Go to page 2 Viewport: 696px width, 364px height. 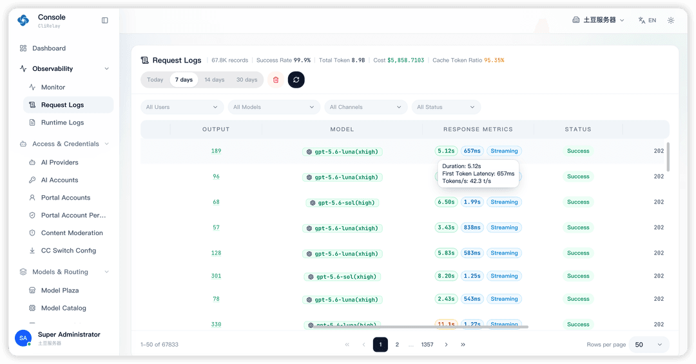coord(397,345)
